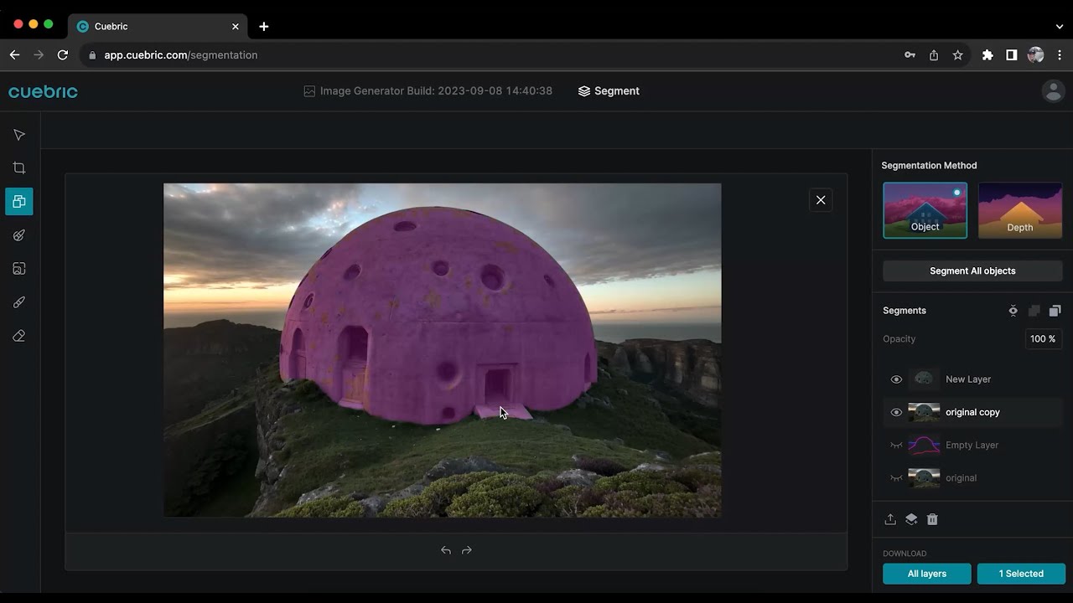Click the Segment All objects button
The image size is (1073, 603).
972,271
